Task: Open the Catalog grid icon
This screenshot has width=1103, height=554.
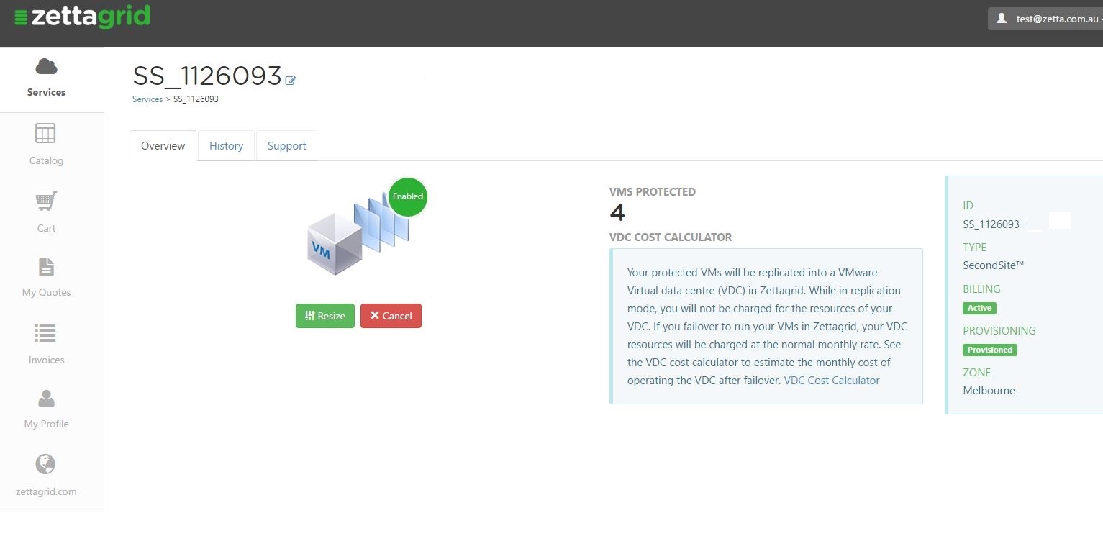Action: click(45, 134)
